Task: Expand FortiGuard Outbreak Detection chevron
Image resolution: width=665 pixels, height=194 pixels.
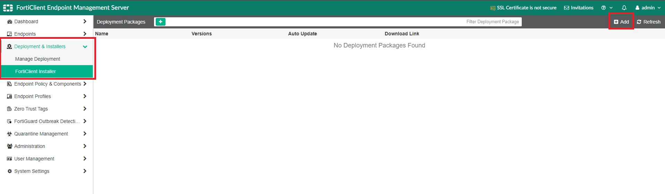Action: point(85,121)
